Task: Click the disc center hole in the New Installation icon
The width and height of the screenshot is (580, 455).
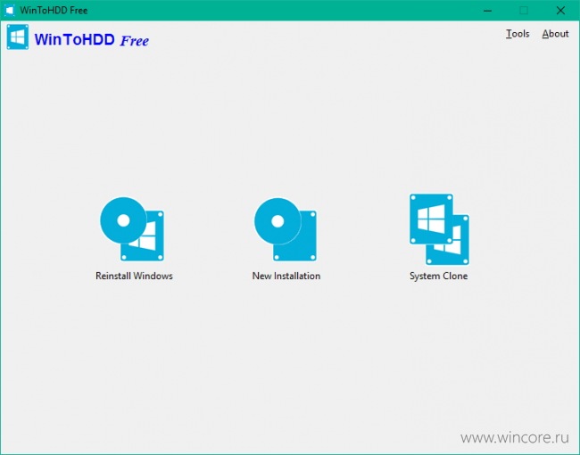Action: tap(278, 220)
